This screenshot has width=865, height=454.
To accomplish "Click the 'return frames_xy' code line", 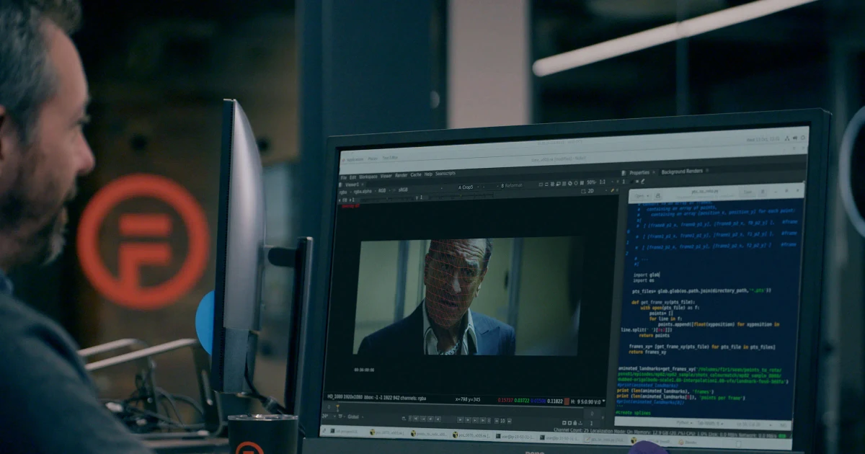I will tap(646, 352).
